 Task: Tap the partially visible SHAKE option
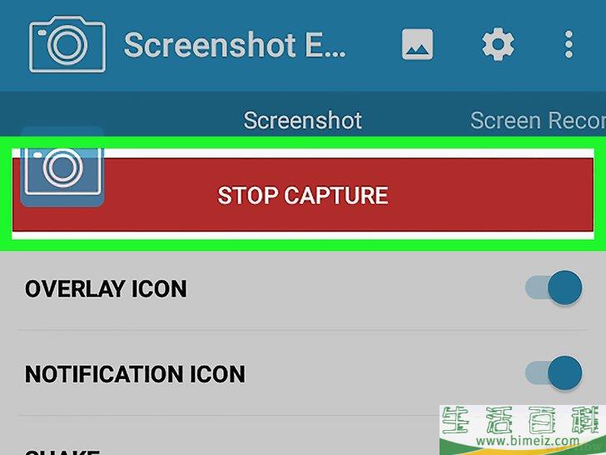(x=62, y=452)
